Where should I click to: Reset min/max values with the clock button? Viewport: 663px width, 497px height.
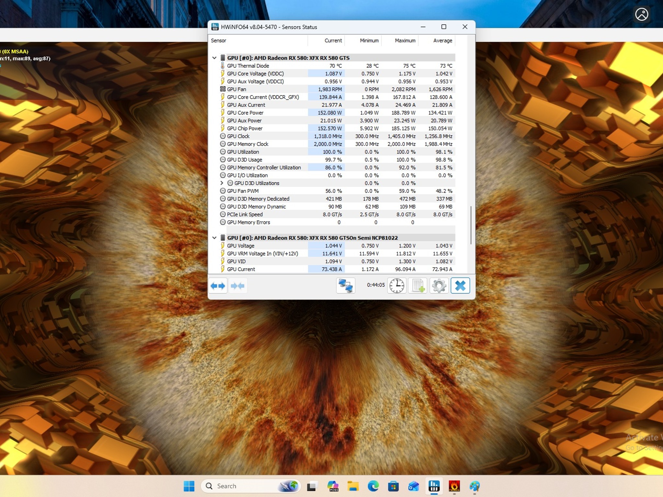[397, 286]
